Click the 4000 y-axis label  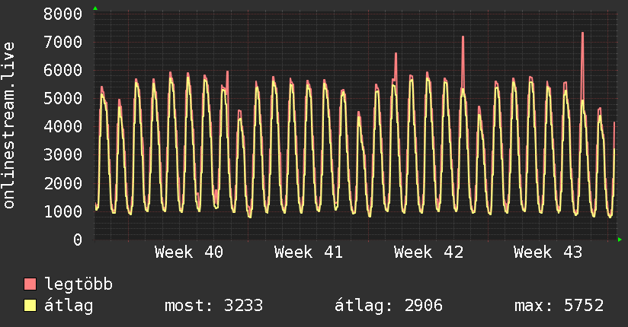63,127
